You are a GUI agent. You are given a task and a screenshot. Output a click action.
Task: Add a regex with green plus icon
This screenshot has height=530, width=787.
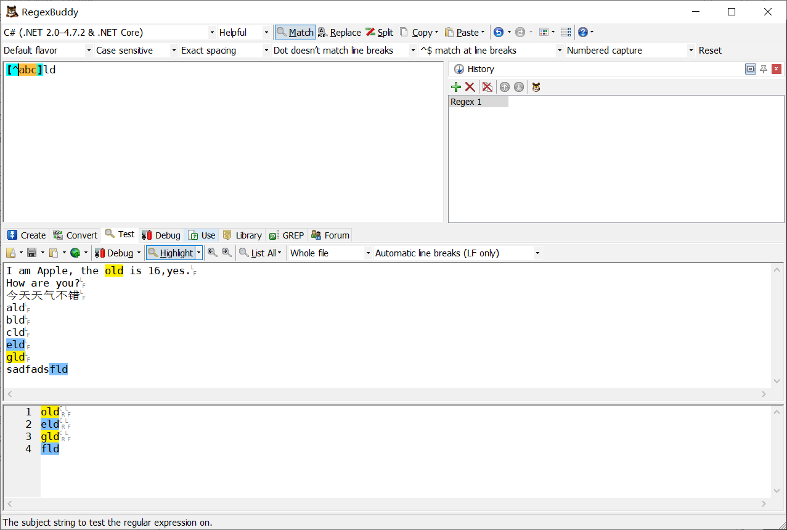[x=456, y=87]
